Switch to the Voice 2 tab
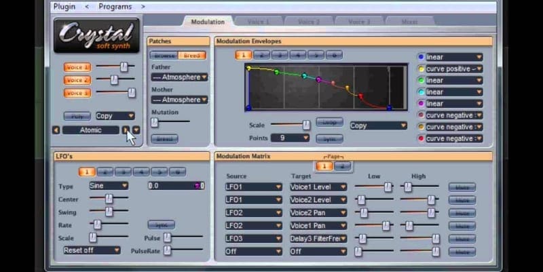This screenshot has width=543, height=272. [x=309, y=22]
